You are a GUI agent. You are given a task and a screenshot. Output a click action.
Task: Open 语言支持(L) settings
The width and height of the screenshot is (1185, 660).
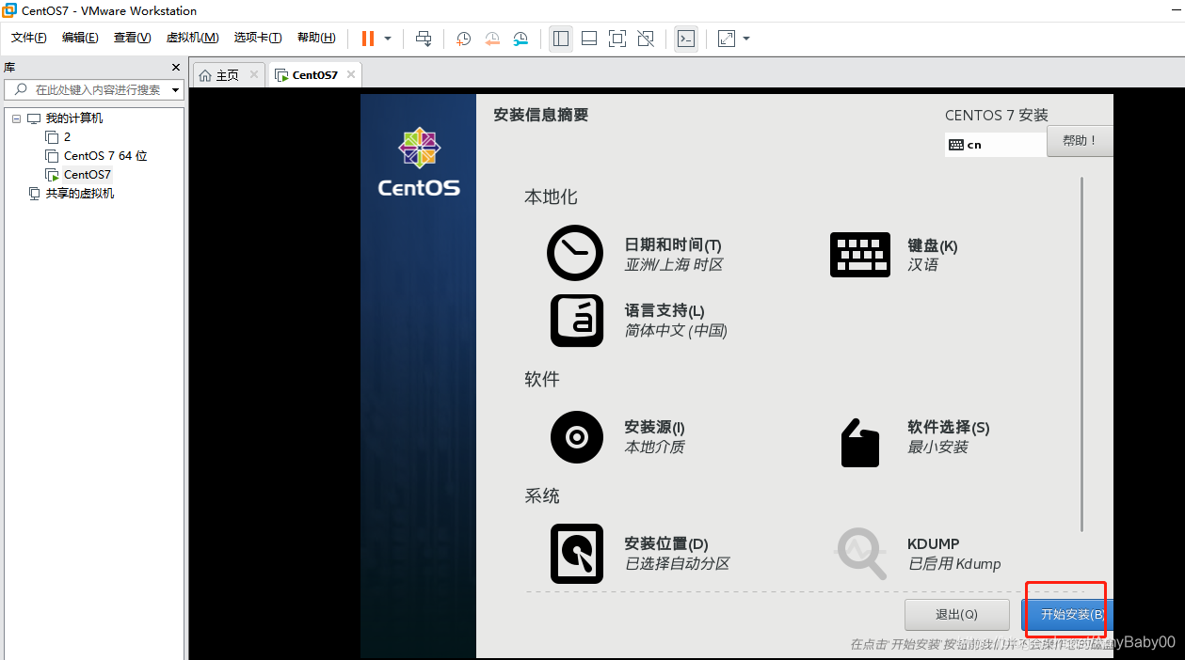coord(639,321)
